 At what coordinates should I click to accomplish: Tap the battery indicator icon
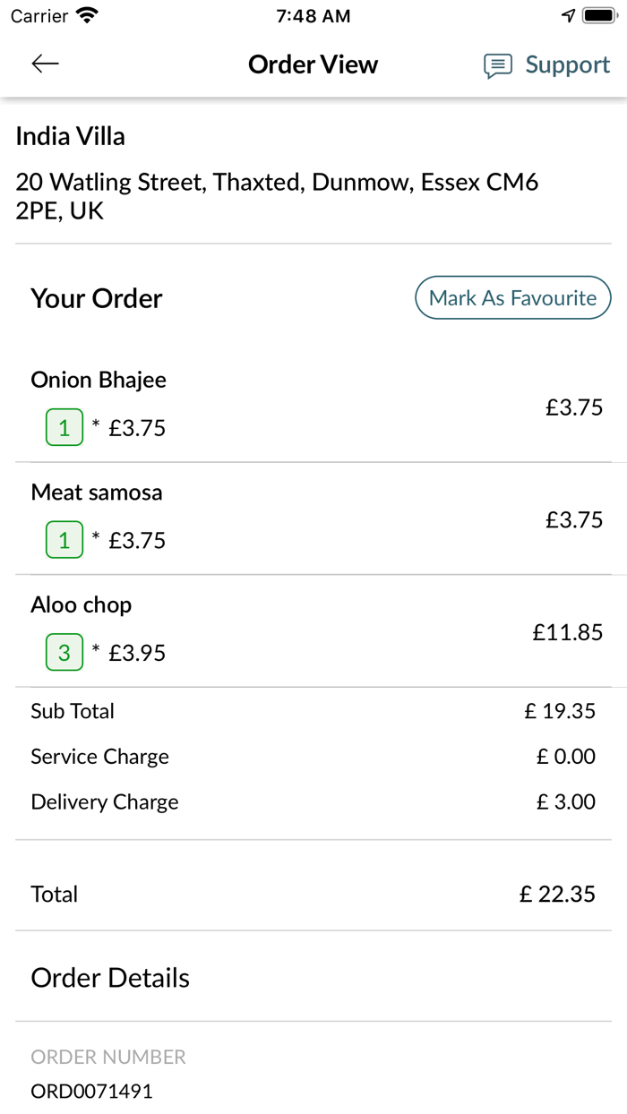pos(597,15)
